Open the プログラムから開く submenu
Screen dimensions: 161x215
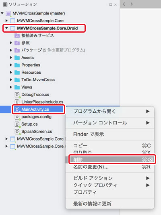[110, 112]
